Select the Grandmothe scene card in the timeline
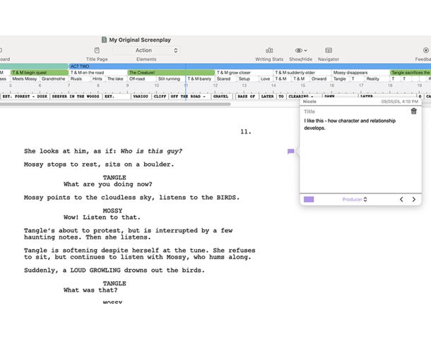431x339 pixels. pos(54,79)
